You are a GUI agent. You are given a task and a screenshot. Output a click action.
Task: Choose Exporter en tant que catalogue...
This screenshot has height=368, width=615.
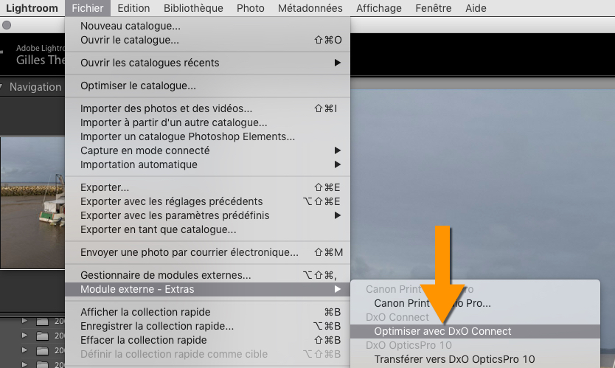point(207,229)
